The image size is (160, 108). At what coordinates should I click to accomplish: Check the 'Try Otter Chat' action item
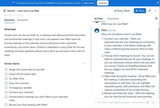[x=6, y=79]
